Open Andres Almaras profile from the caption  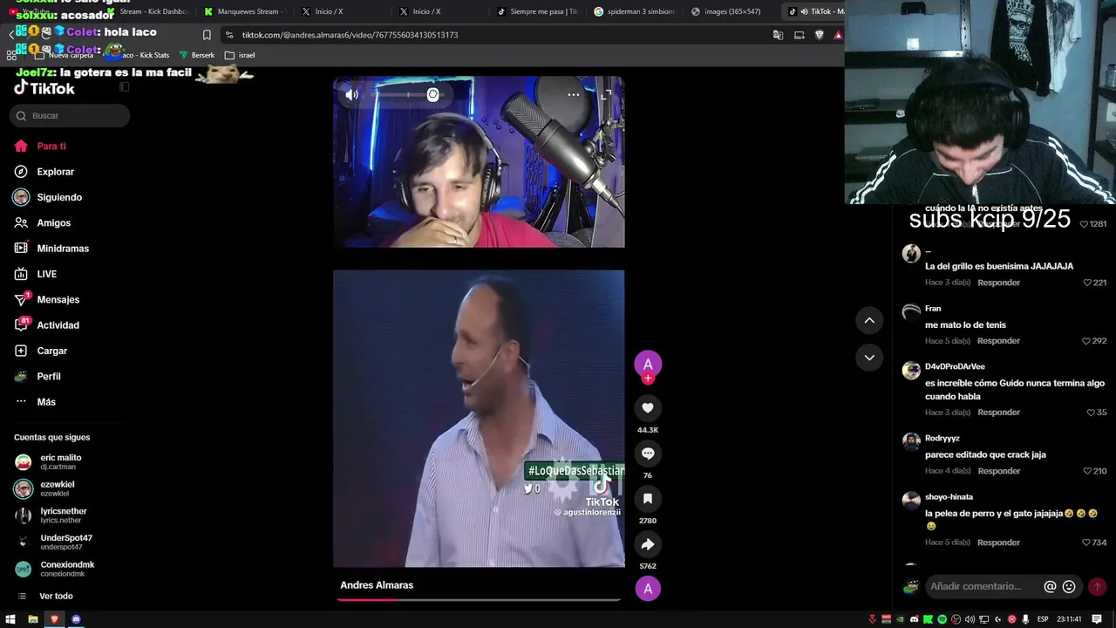(x=377, y=585)
